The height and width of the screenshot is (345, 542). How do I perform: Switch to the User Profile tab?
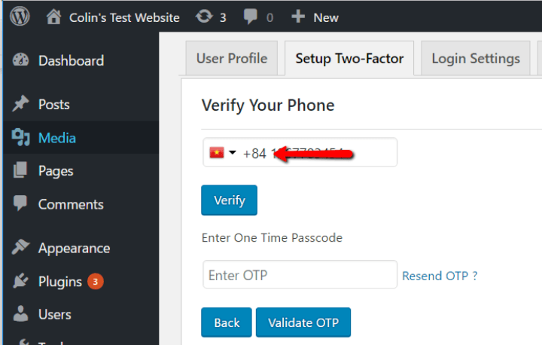coord(232,58)
